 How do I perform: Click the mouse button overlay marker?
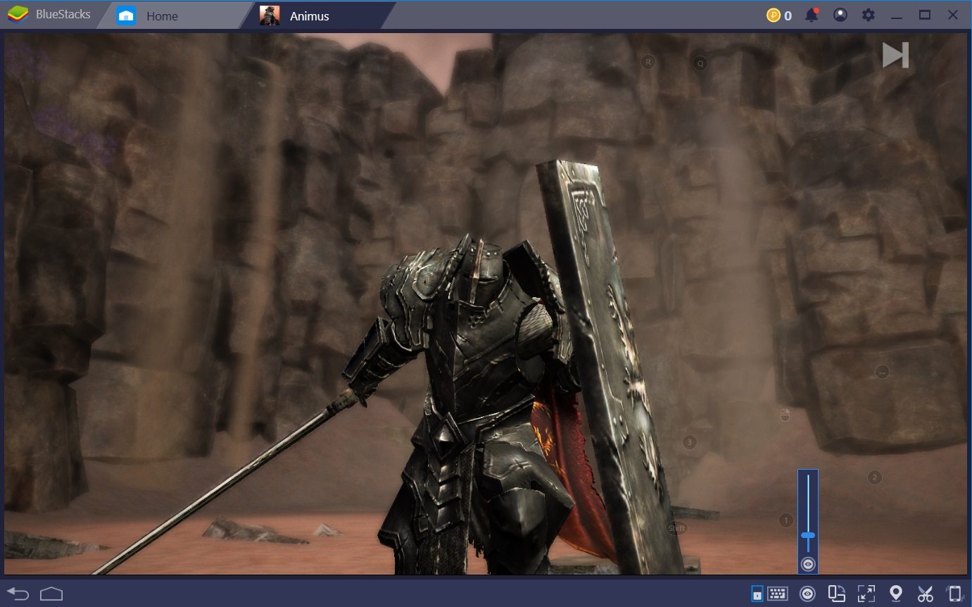(x=785, y=414)
